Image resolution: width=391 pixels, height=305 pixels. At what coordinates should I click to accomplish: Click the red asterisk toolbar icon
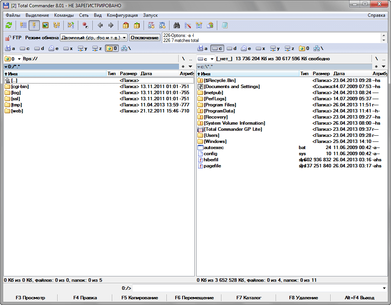tap(85, 25)
